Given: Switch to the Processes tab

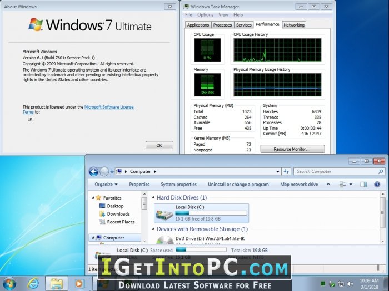Looking at the screenshot, I should click(x=222, y=25).
